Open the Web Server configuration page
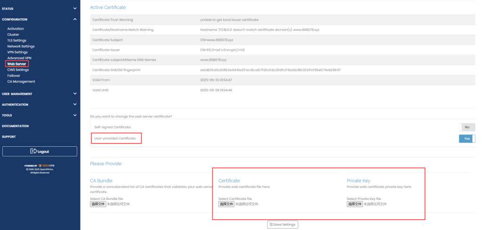Screen dimensions: 482x230 click(x=17, y=63)
